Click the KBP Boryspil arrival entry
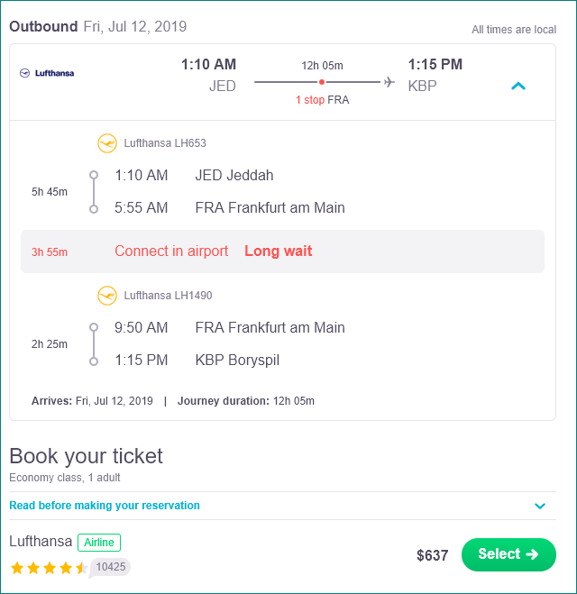Viewport: 577px width, 594px height. (x=237, y=360)
